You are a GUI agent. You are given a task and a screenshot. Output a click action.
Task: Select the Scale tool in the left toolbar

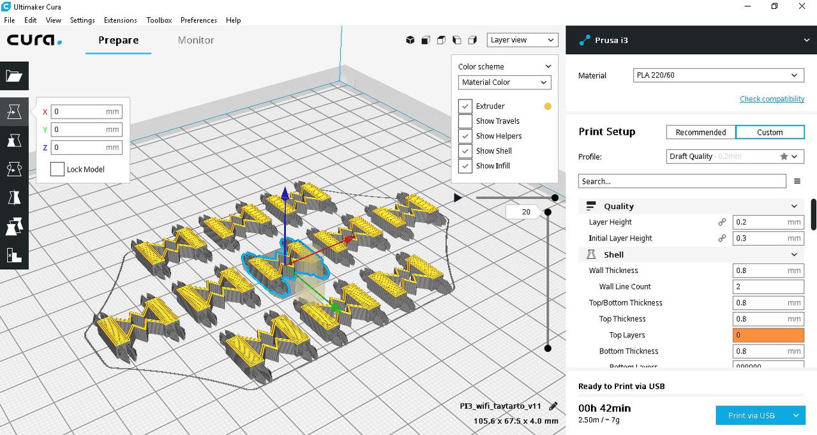(x=14, y=140)
